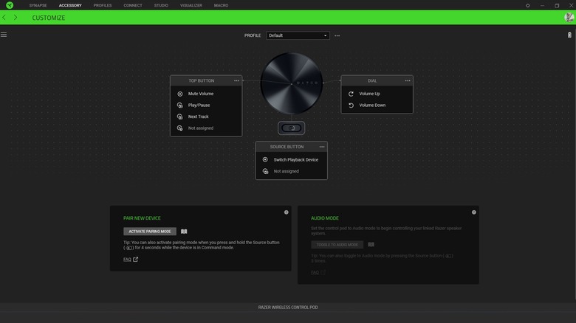Open the Source Button ellipsis menu
The width and height of the screenshot is (576, 323).
coord(322,147)
